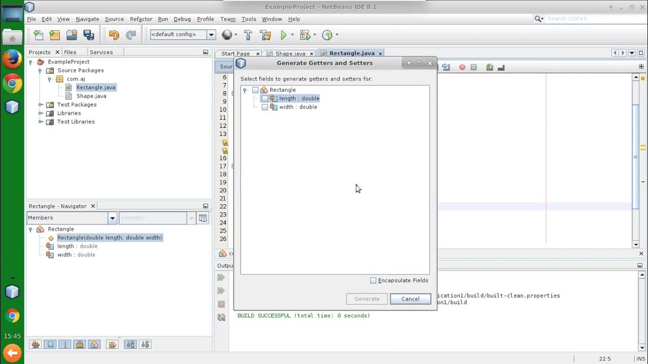Toggle Show Non-Public Members lock filter
648x364 pixels.
point(79,344)
